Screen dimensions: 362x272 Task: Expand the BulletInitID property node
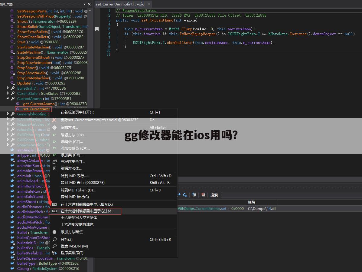pos(8,88)
